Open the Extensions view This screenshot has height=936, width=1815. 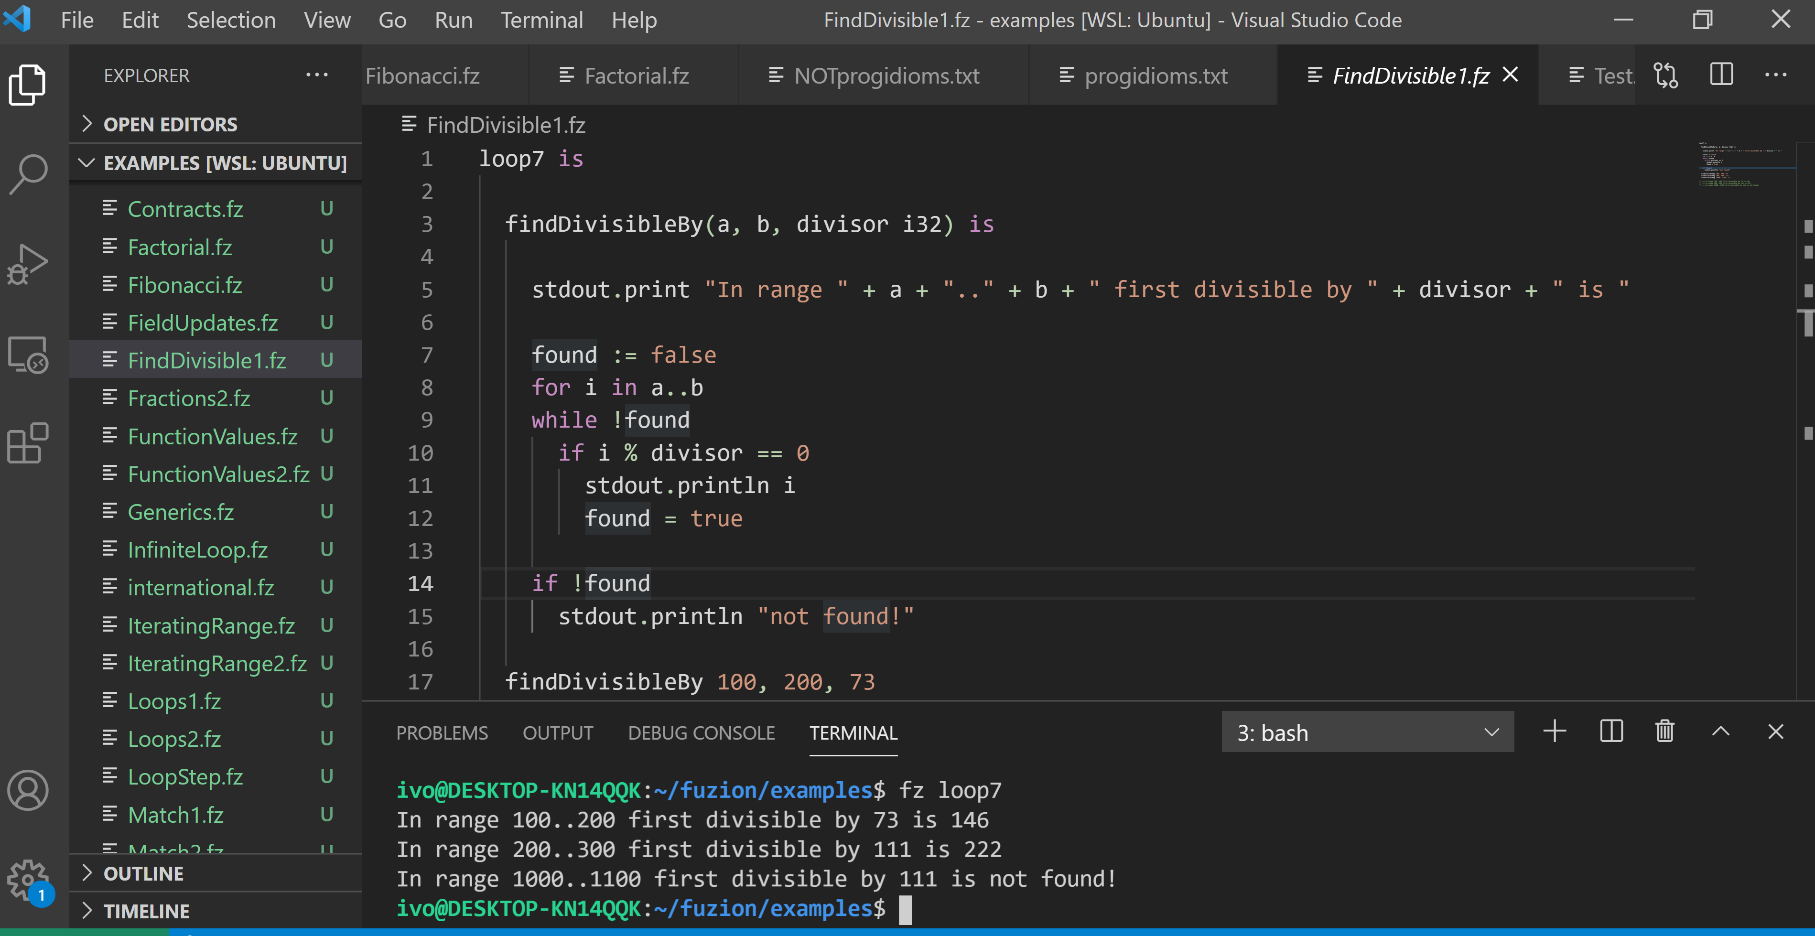pos(28,444)
